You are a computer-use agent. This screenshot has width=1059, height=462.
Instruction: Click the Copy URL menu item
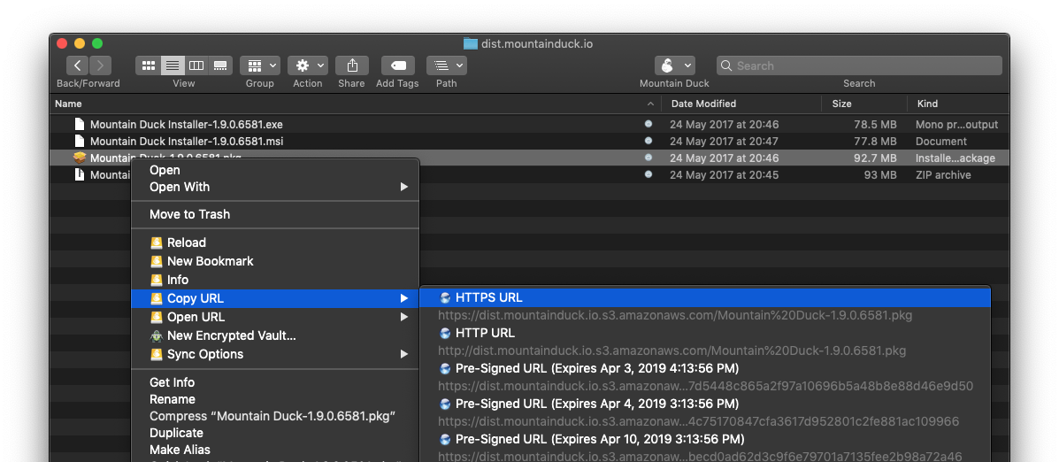pos(275,298)
